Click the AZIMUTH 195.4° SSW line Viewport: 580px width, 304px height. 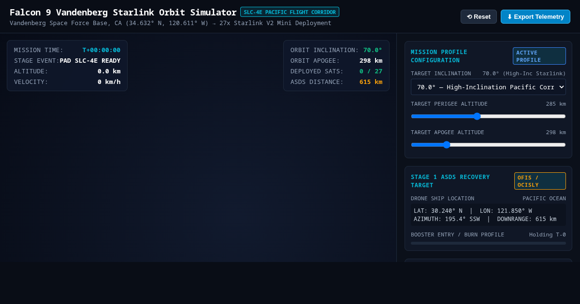[x=485, y=219]
